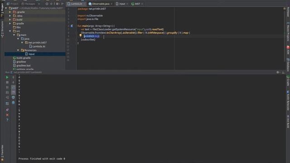The height and width of the screenshot is (163, 290).
Task: Hide the Project panel with hide icon
Action: pos(63,4)
